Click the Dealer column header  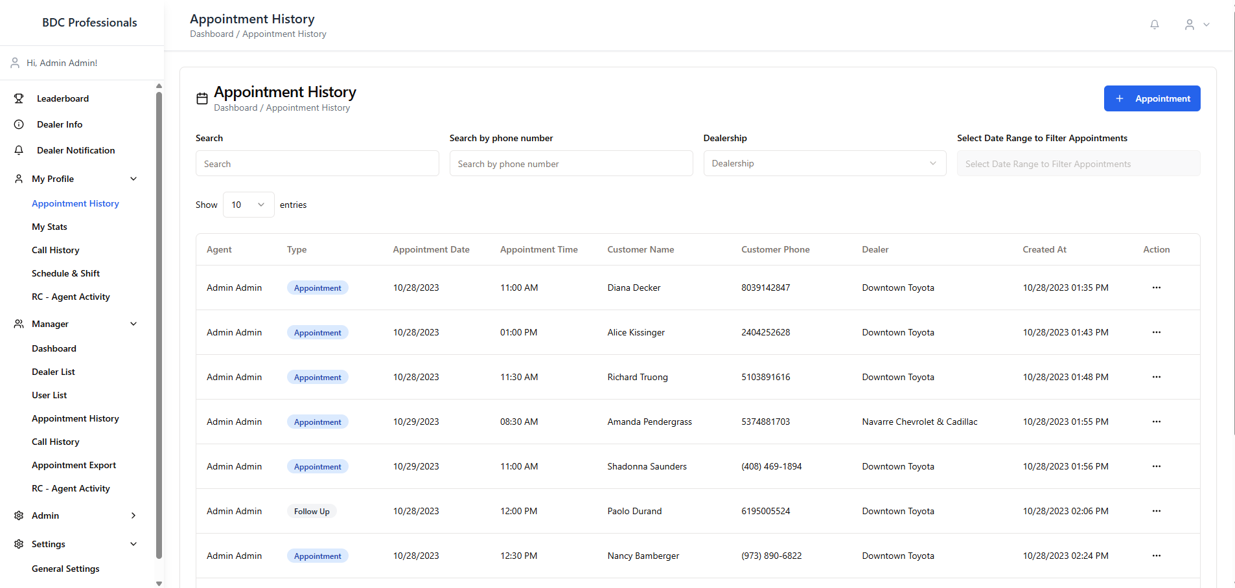[x=875, y=249]
